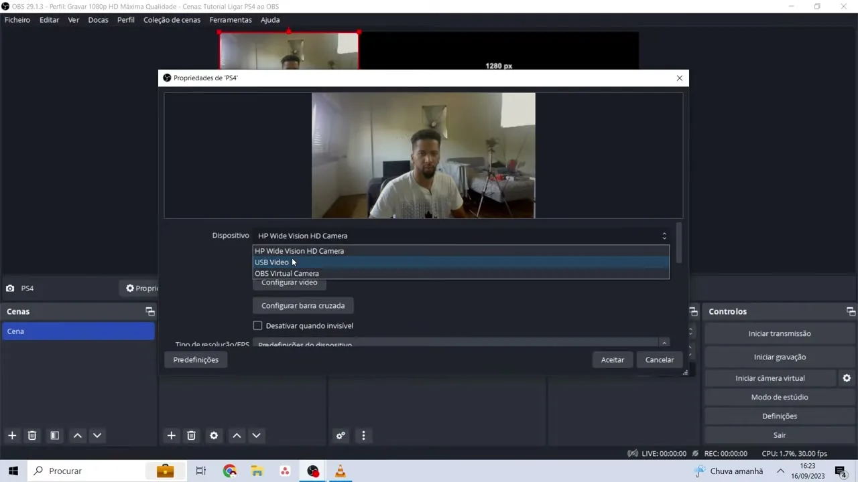Choose HP Wide Vision HD Camera option
This screenshot has width=858, height=482.
(461, 251)
